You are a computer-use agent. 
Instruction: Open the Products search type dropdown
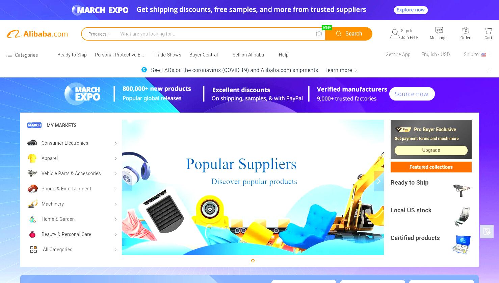[99, 34]
